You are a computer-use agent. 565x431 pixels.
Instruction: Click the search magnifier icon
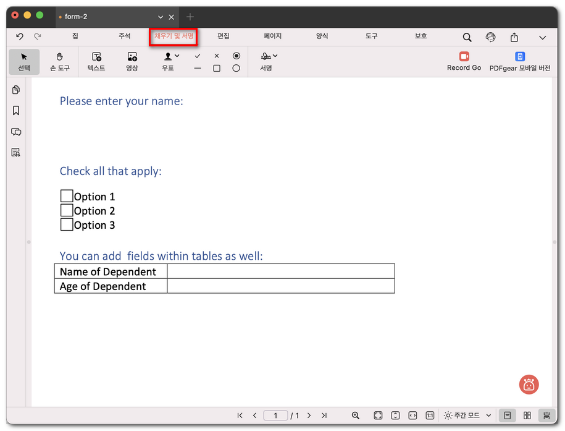[x=467, y=37]
